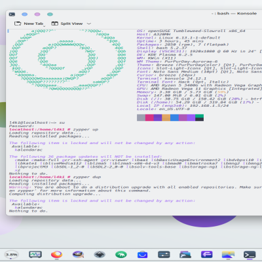
Task: Click the 'zypper dup' command text
Action: (87, 177)
